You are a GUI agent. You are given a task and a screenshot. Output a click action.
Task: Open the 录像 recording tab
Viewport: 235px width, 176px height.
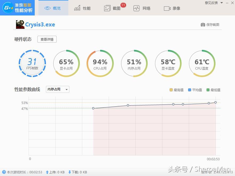(x=172, y=8)
